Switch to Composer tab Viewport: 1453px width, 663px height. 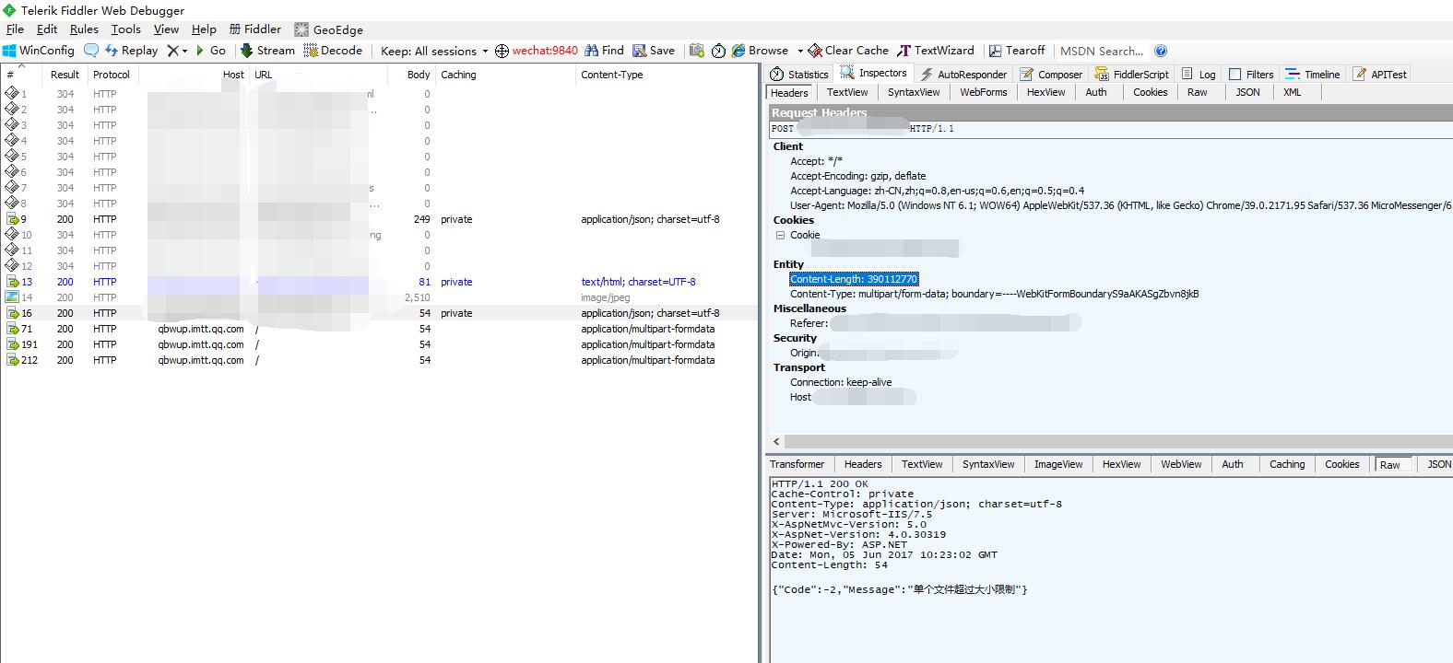pos(1051,75)
